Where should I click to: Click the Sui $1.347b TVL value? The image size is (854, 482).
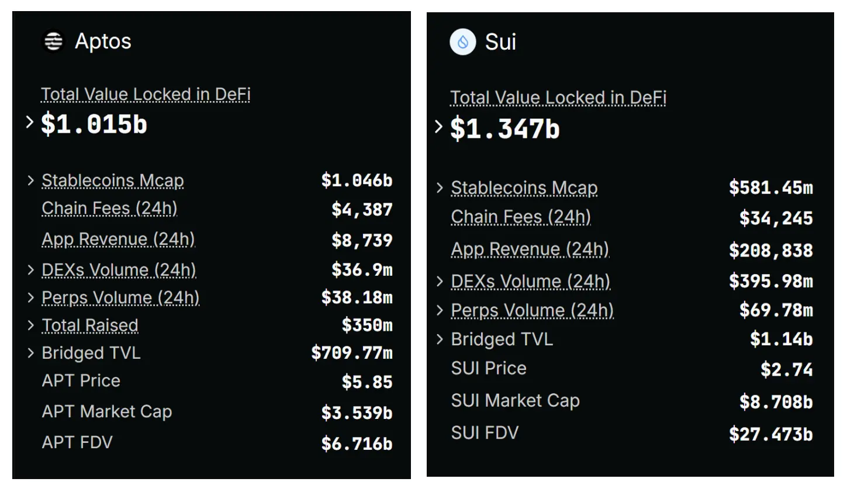click(x=504, y=129)
